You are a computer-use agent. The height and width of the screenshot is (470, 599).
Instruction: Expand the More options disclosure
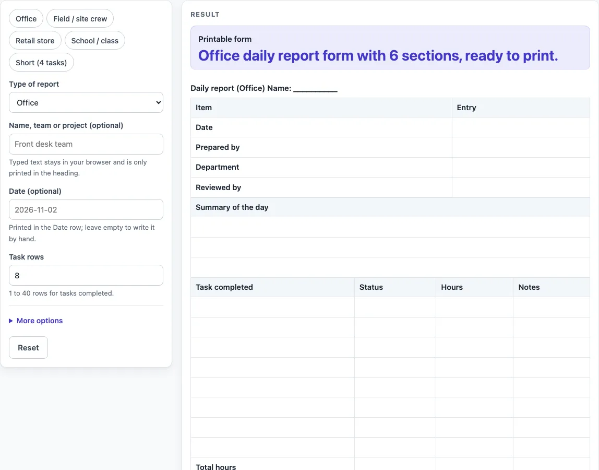pos(36,321)
